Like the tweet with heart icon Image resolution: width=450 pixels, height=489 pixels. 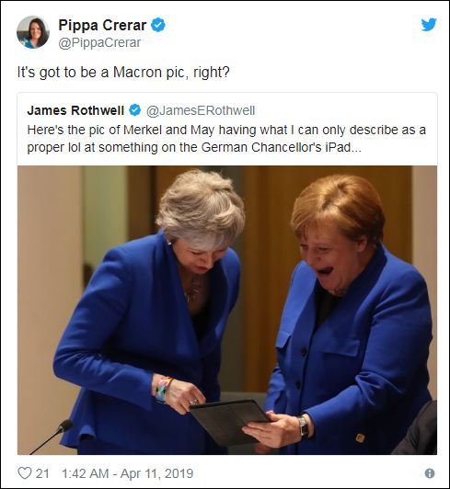[x=24, y=473]
